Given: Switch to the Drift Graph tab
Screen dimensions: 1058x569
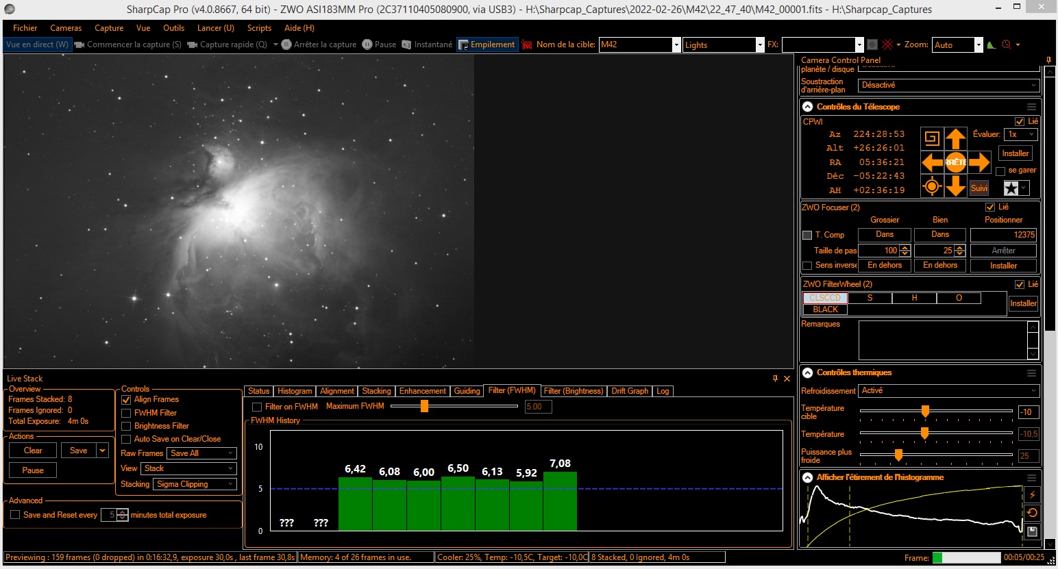Looking at the screenshot, I should tap(629, 391).
